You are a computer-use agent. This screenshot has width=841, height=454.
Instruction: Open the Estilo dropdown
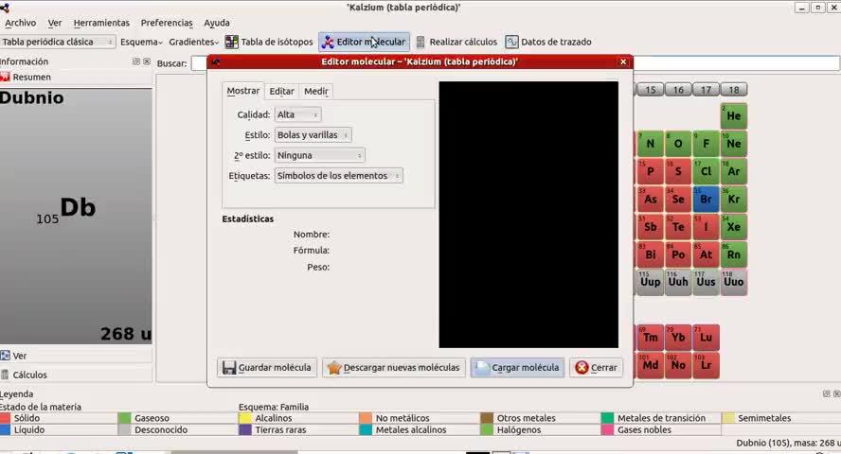click(313, 135)
